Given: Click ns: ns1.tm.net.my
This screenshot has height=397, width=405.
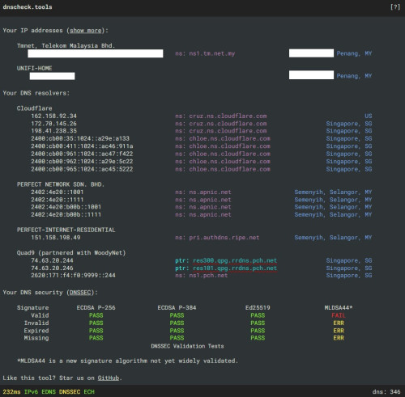Looking at the screenshot, I should tap(205, 53).
